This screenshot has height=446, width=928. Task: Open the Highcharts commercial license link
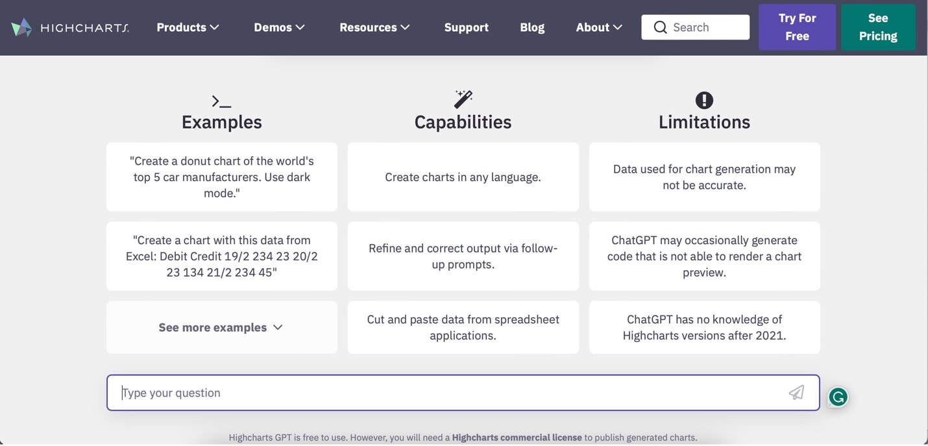click(517, 438)
